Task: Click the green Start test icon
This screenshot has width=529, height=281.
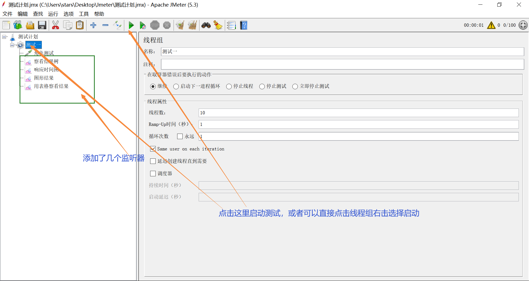Action: (x=131, y=25)
